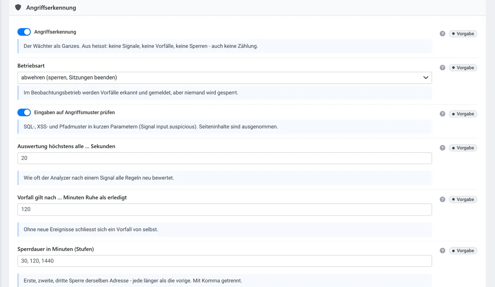
Task: Click label 'Sperrdauer in Minuten (Stufen)'
Action: 56,249
